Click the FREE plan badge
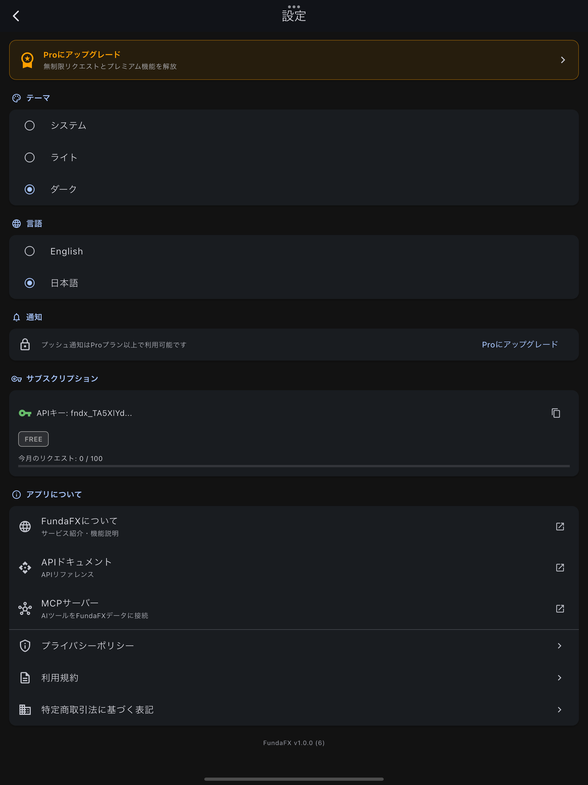The width and height of the screenshot is (588, 785). click(x=33, y=439)
